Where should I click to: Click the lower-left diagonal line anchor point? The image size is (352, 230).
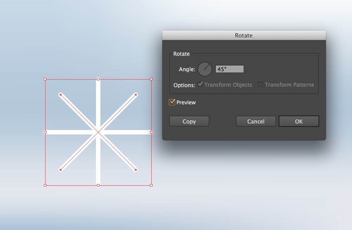tap(61, 170)
